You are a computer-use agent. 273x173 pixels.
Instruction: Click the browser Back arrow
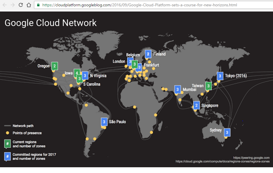click(x=5, y=5)
